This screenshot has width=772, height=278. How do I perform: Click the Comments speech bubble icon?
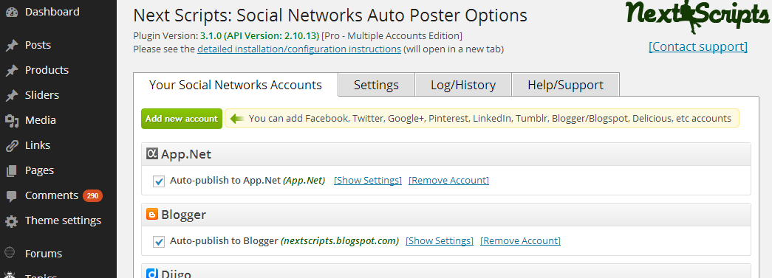point(11,196)
